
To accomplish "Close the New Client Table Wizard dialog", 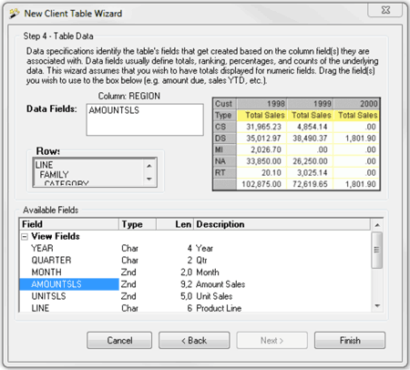I will pos(385,10).
